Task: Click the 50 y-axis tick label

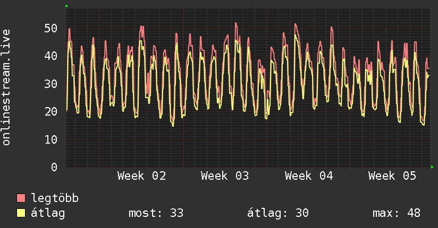Action: [51, 28]
